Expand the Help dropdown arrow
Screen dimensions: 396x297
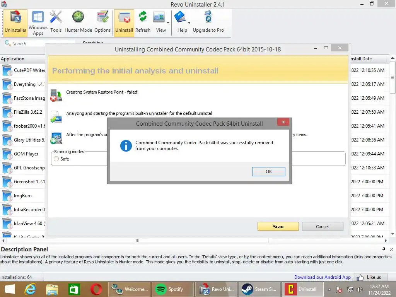(189, 23)
